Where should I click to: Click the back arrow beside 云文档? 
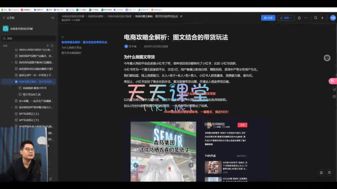point(4,18)
